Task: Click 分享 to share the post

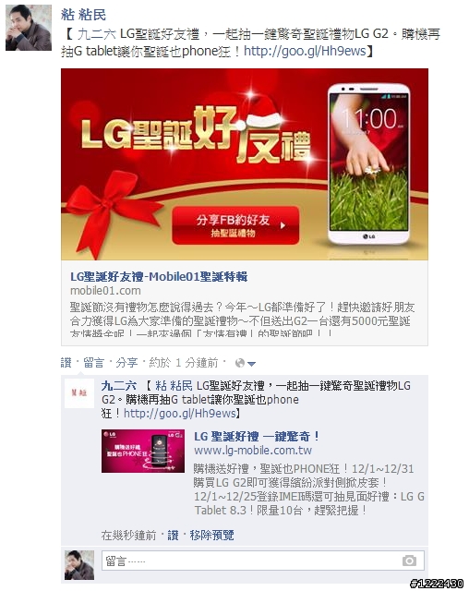Action: [x=126, y=363]
